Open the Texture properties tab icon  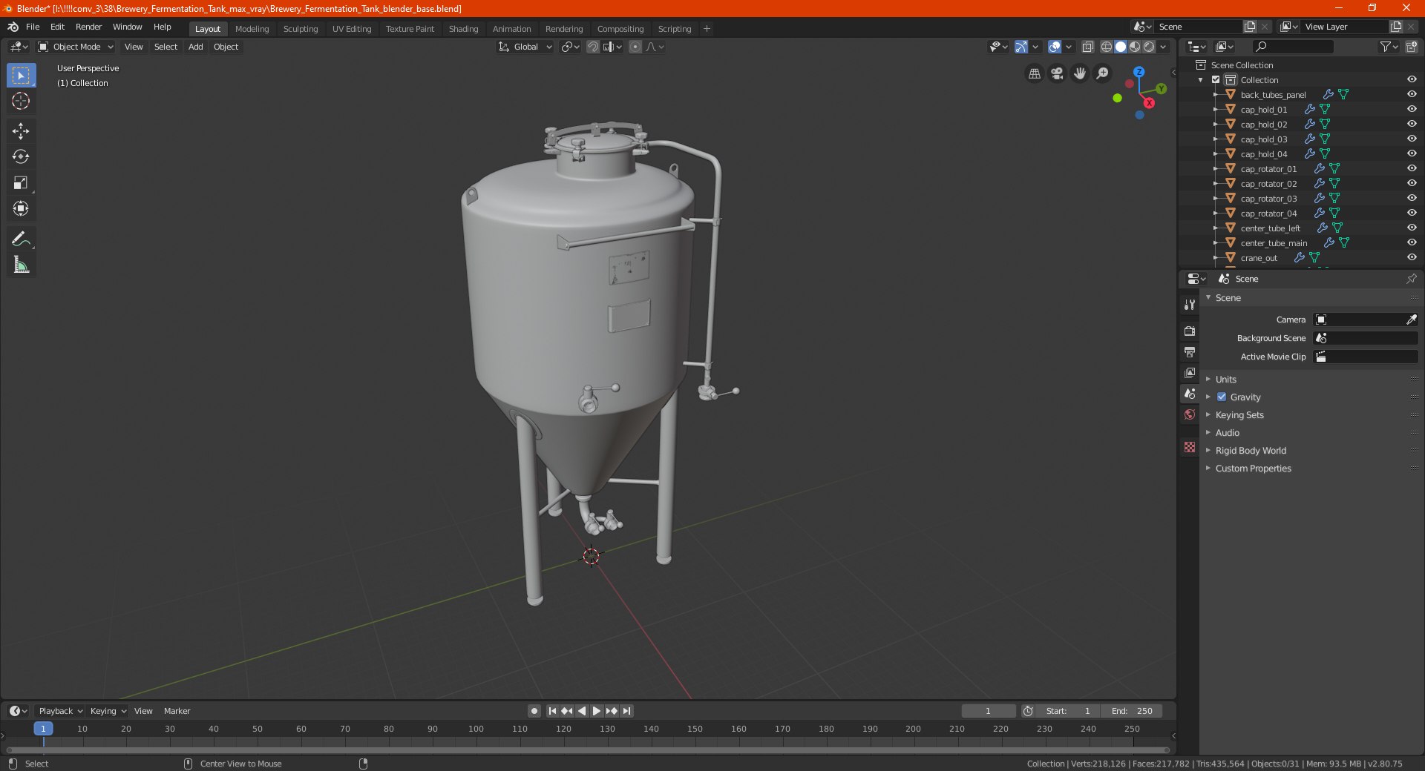coord(1190,447)
